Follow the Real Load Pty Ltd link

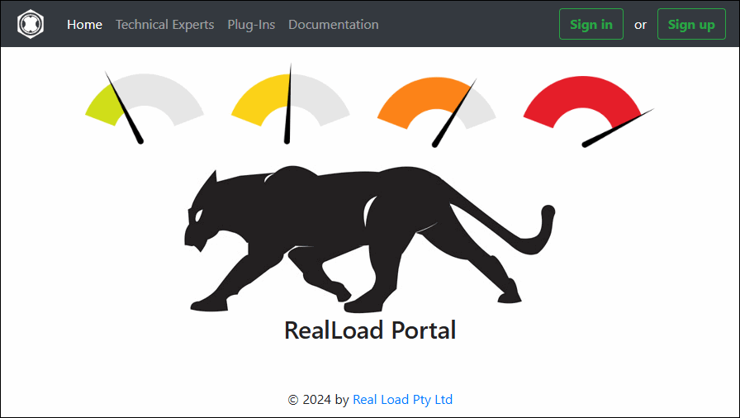[402, 400]
